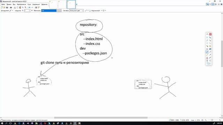The height and width of the screenshot is (125, 223).
Task: Open the Изображение menu
Action: click(21, 5)
